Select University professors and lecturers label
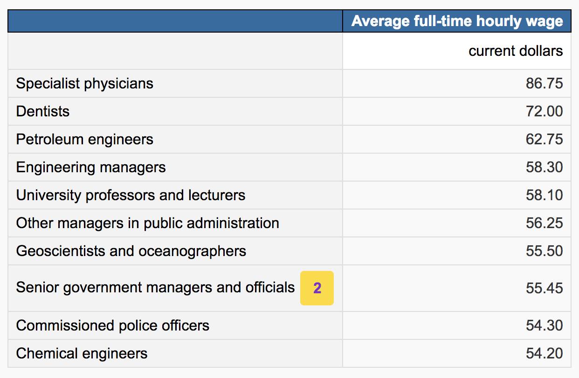 (131, 196)
